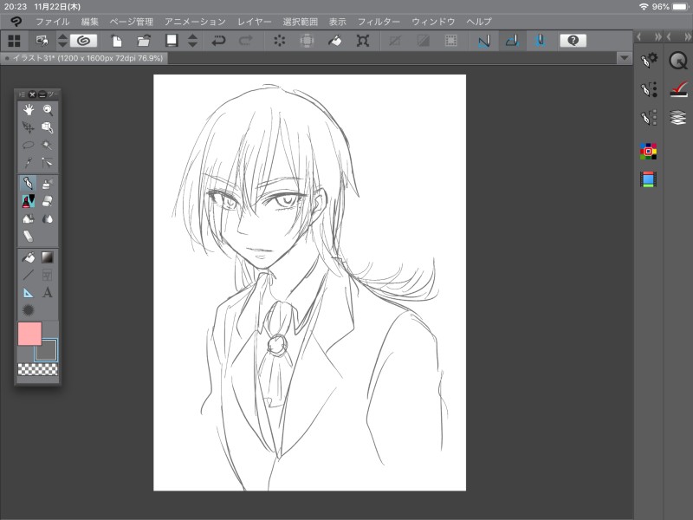Open the ファイル menu

(53, 21)
